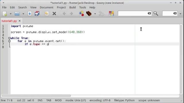Open the Project menu
184x103 pixels.
[61, 7]
